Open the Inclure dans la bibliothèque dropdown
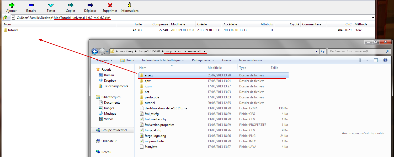This screenshot has width=394, height=157. (x=163, y=60)
